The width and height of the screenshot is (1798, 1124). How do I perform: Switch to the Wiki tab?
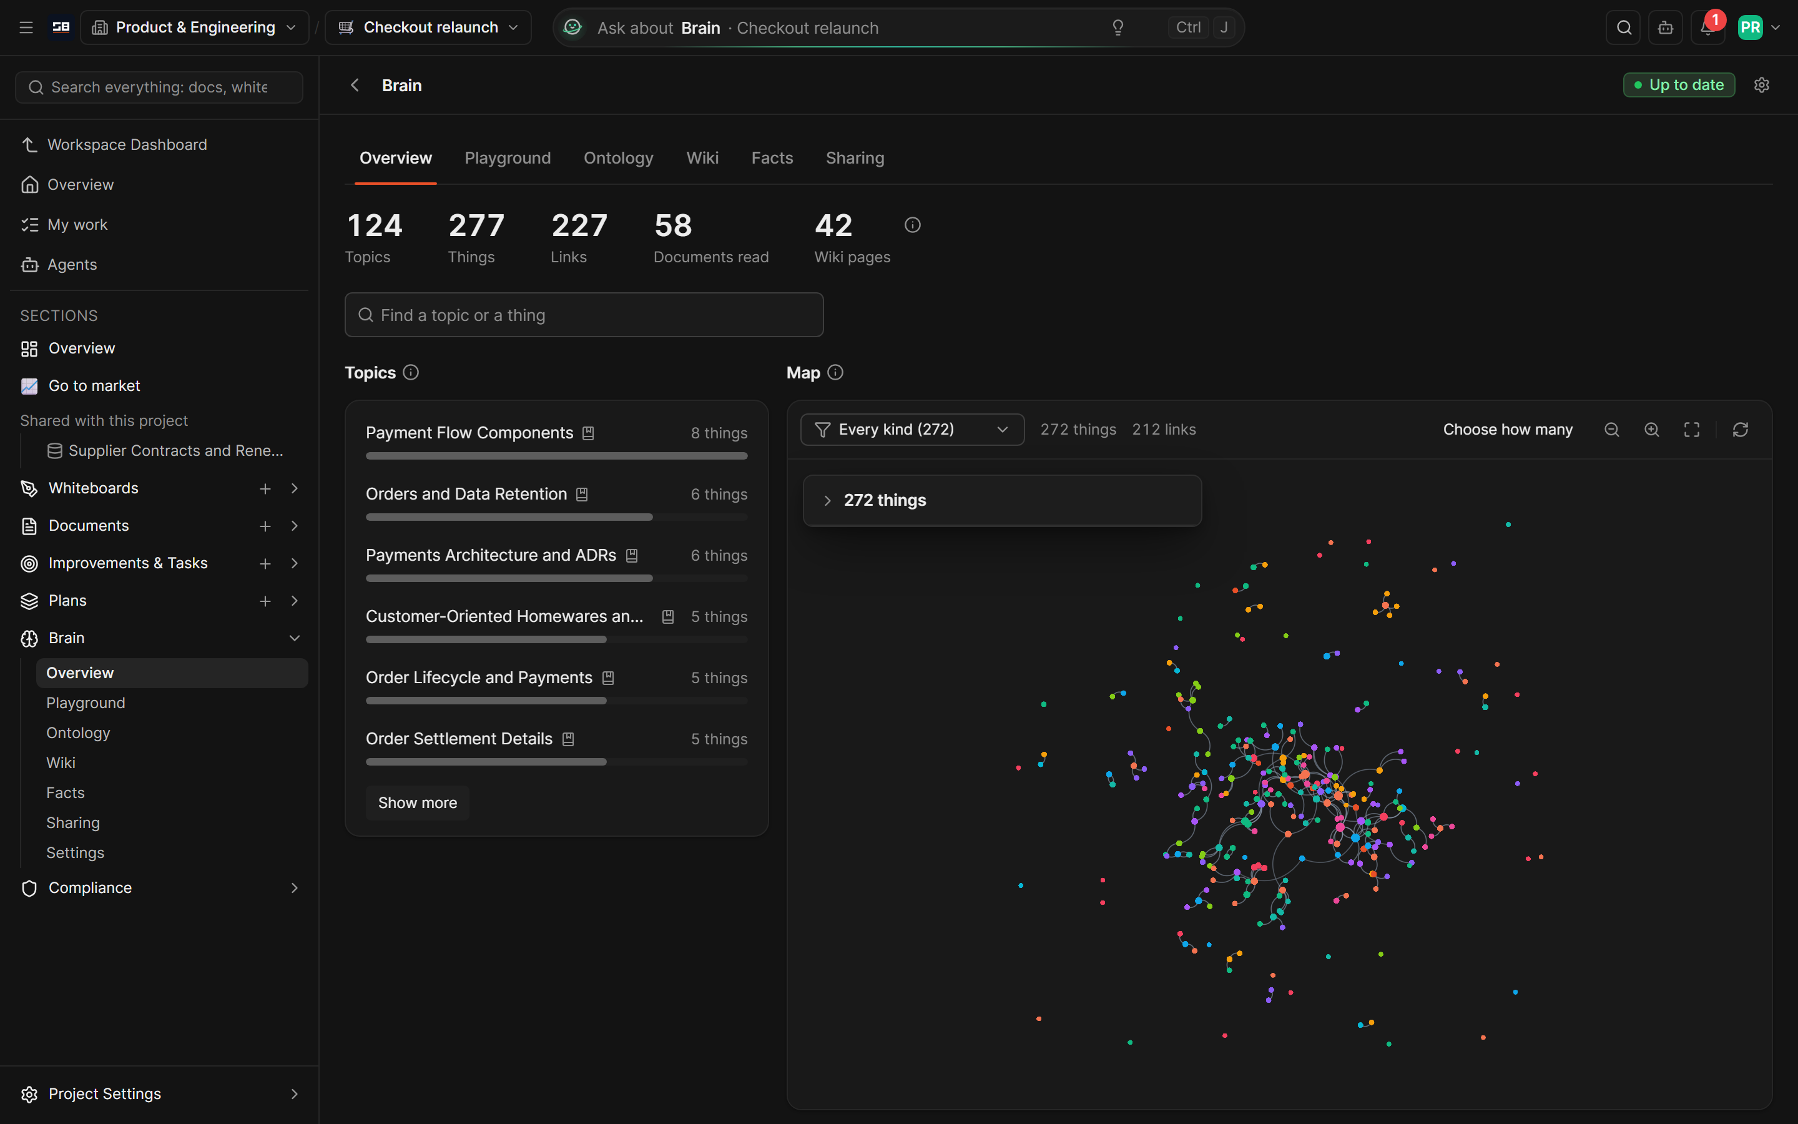tap(702, 157)
